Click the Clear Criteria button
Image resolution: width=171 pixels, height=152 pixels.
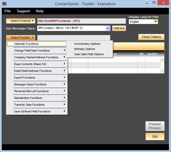(151, 37)
